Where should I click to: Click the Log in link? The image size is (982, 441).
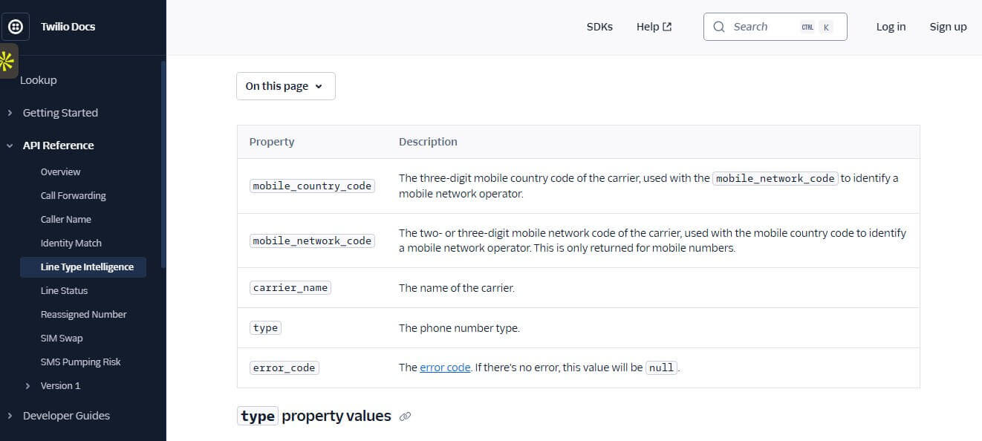coord(891,27)
